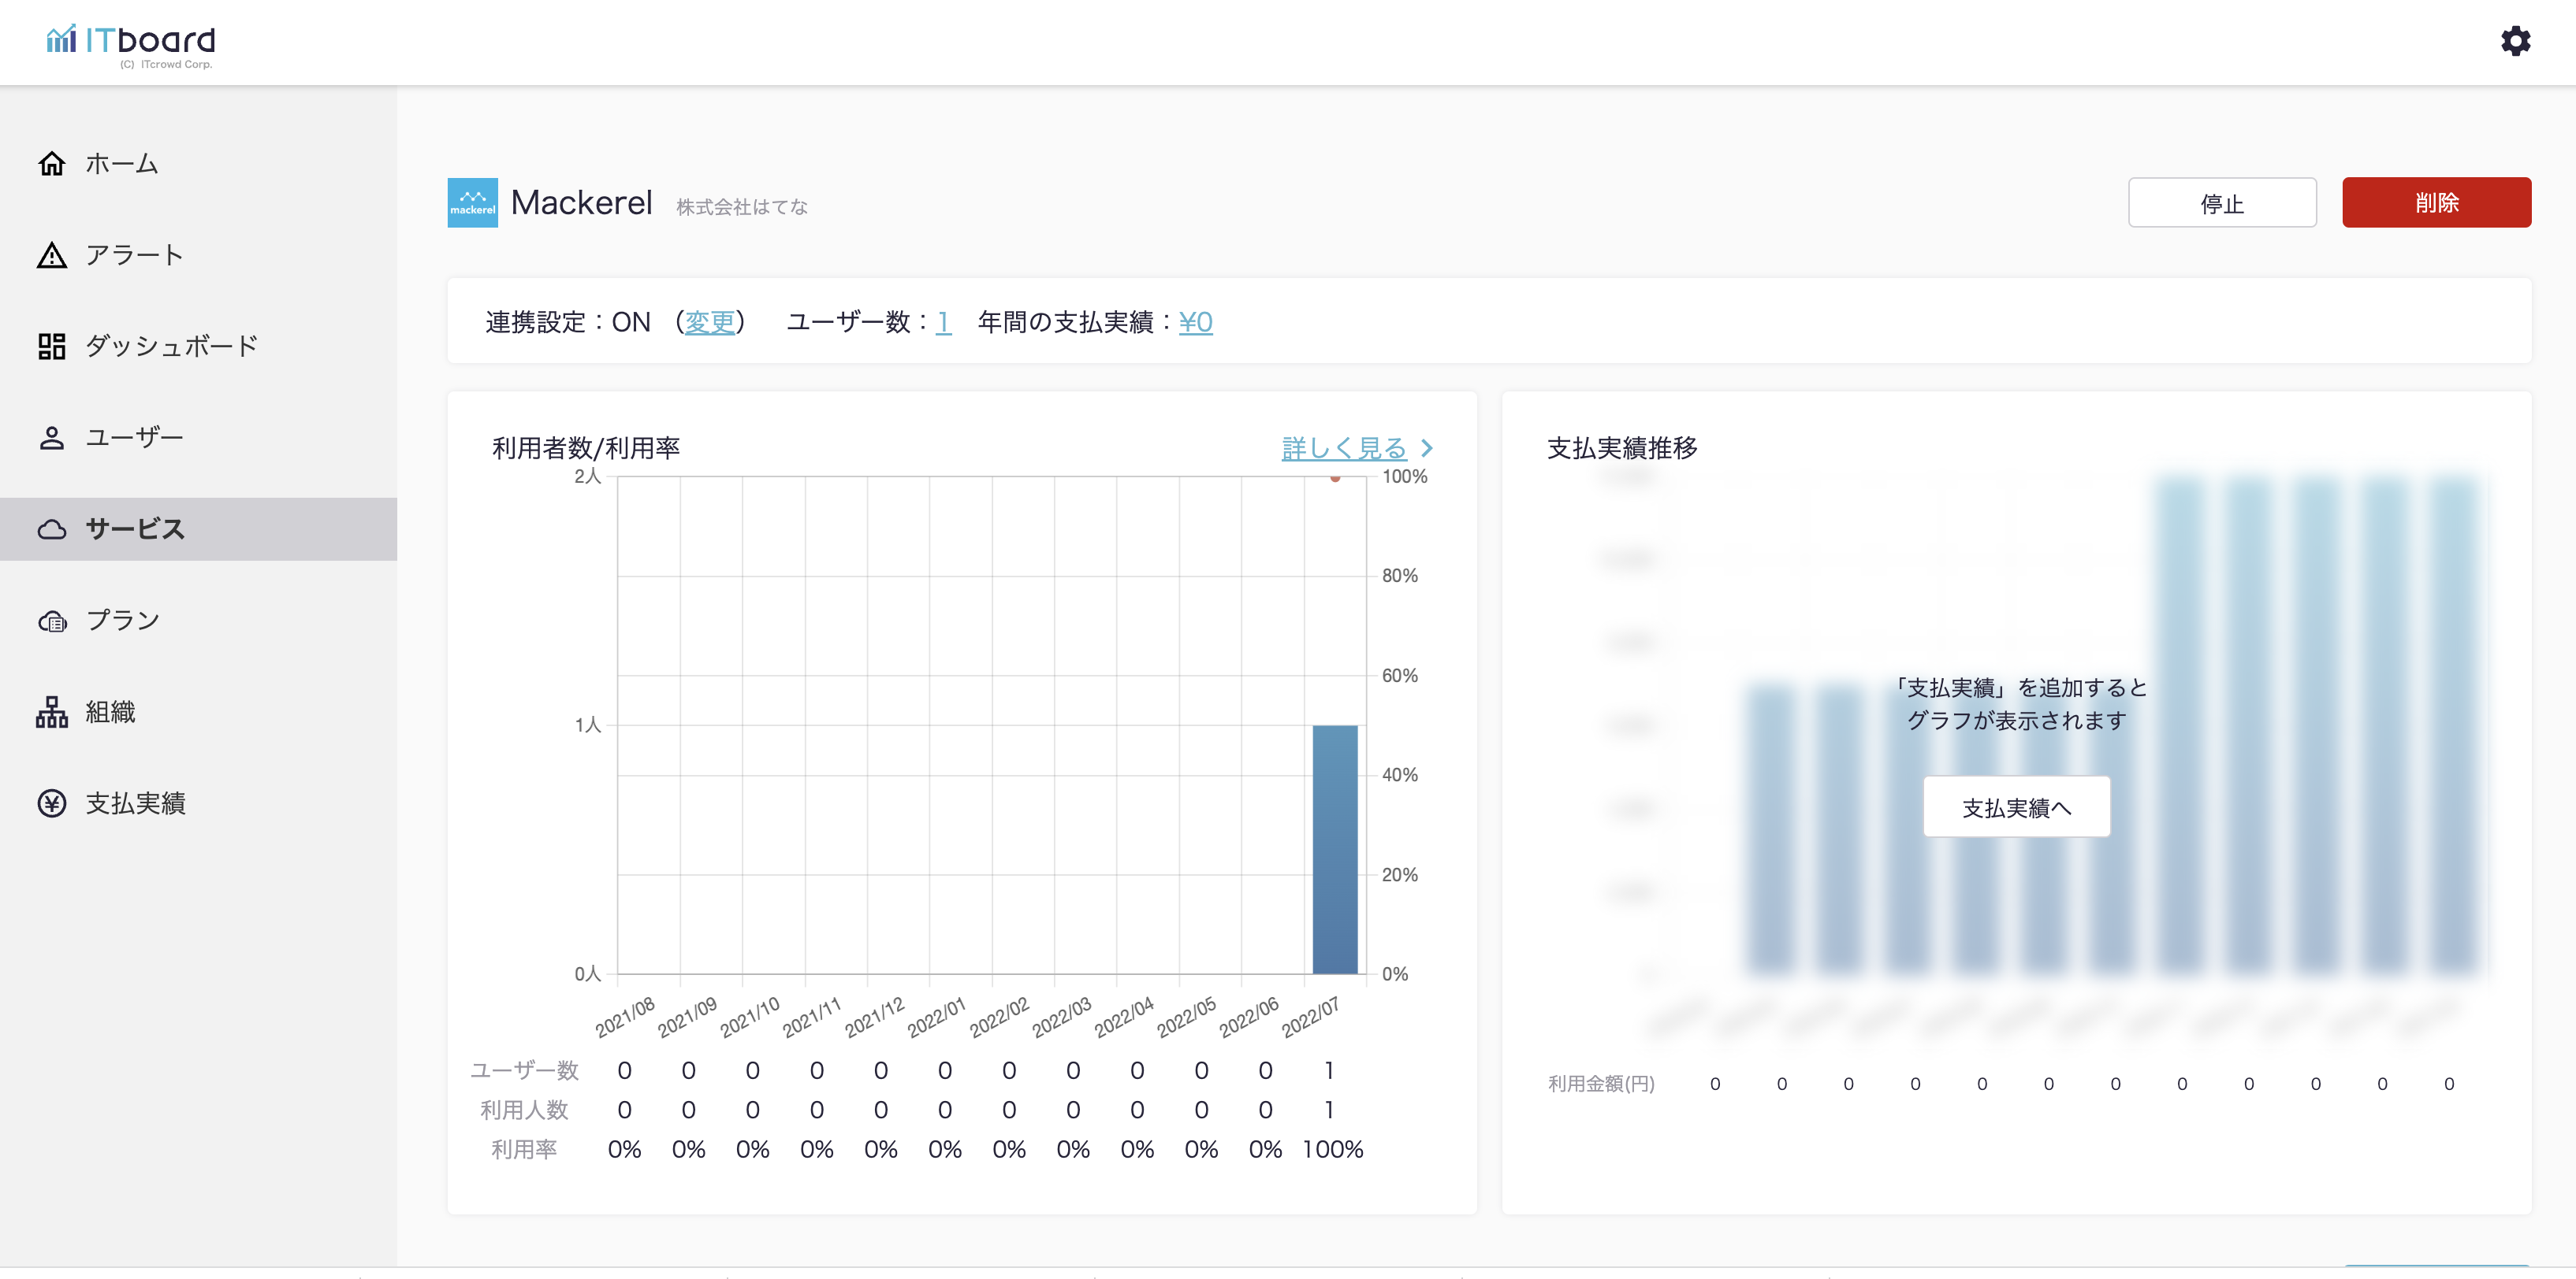Viewport: 2576px width, 1279px height.
Task: Click the home house icon
Action: coord(52,163)
